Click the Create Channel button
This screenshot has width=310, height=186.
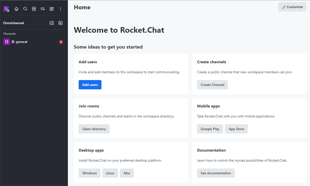(x=212, y=84)
